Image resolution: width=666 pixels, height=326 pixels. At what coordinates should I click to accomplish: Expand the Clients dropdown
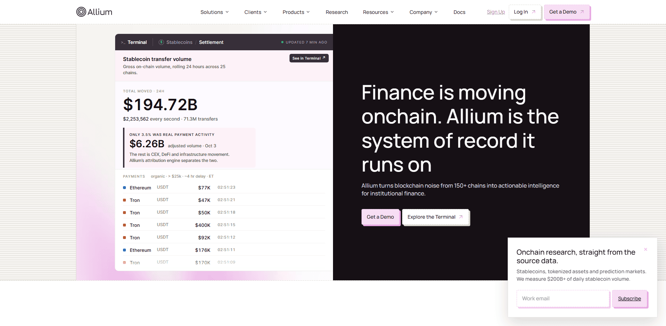click(256, 12)
